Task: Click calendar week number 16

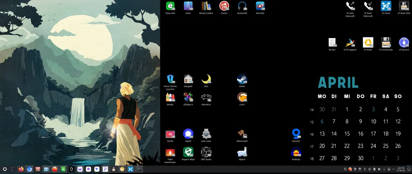Action: pyautogui.click(x=312, y=134)
